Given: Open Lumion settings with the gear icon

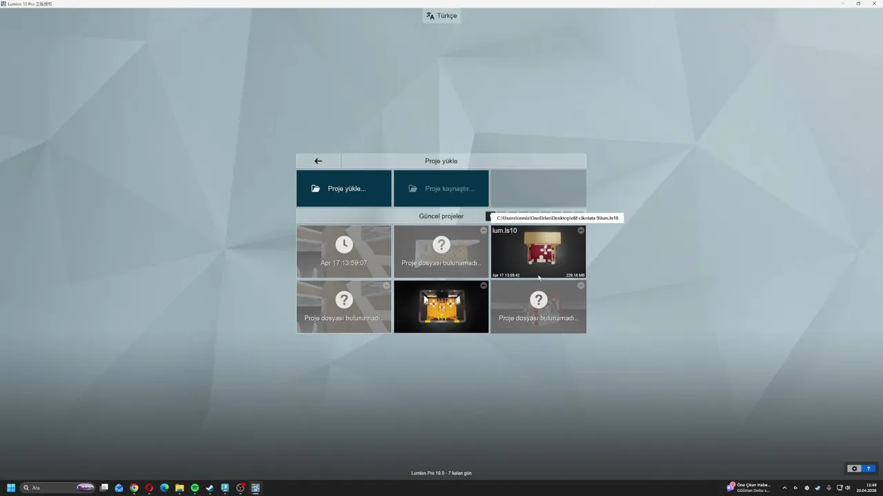Looking at the screenshot, I should (x=854, y=468).
